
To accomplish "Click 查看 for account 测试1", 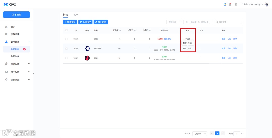I will pyautogui.click(x=223, y=39).
